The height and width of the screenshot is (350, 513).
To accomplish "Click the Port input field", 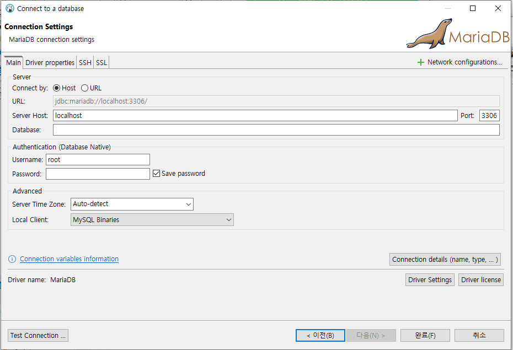I will point(489,116).
